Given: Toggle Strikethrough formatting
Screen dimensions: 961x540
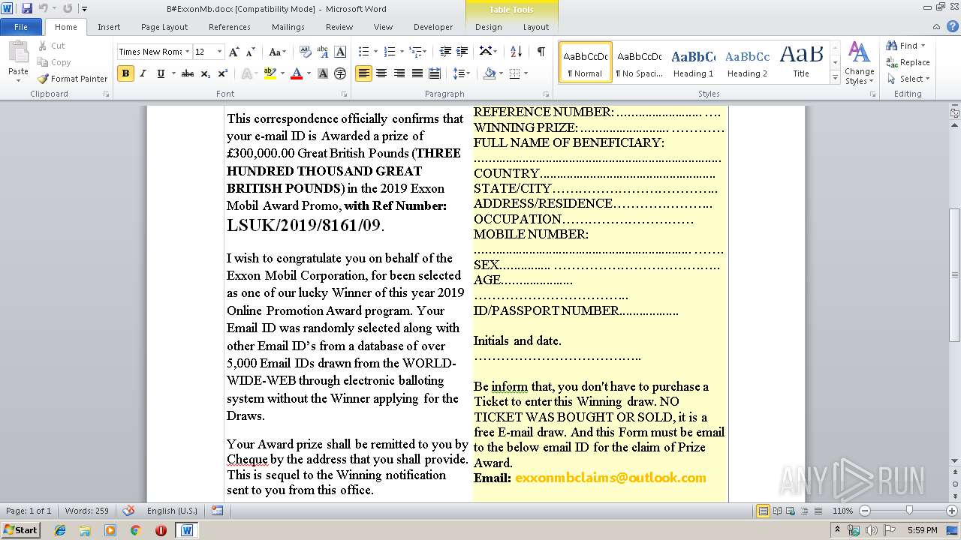Looking at the screenshot, I should point(188,73).
